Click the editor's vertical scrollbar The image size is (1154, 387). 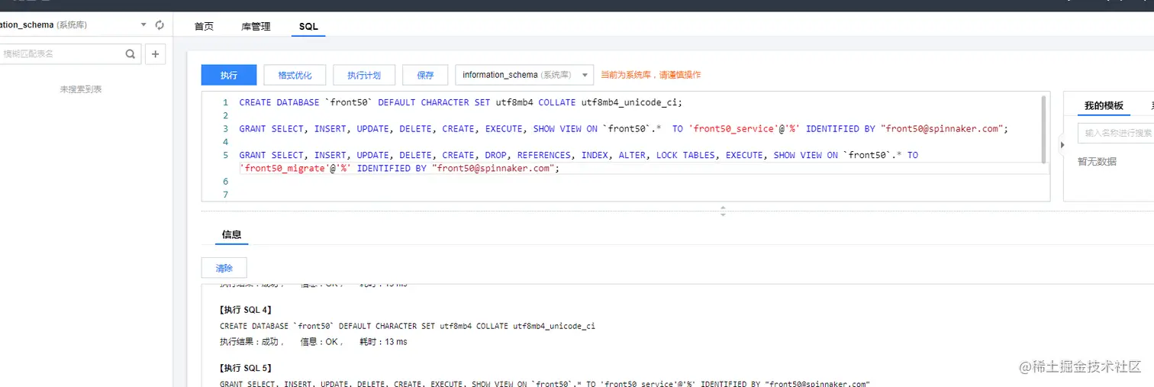point(1043,128)
